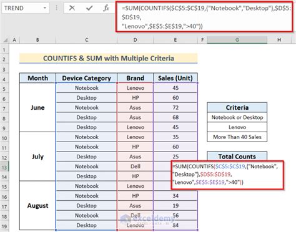Select column G header
Image resolution: width=296 pixels, height=232 pixels.
tap(237, 40)
